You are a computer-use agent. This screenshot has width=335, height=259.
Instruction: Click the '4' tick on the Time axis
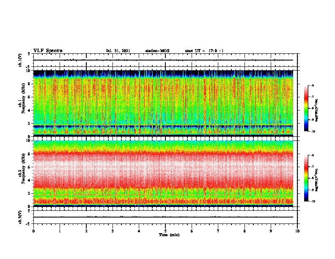(x=139, y=231)
